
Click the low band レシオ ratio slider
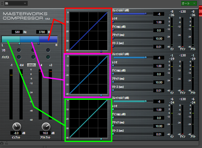pyautogui.click(x=133, y=110)
